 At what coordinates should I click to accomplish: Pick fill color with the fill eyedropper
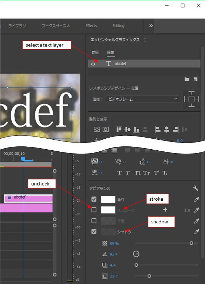pos(197,199)
